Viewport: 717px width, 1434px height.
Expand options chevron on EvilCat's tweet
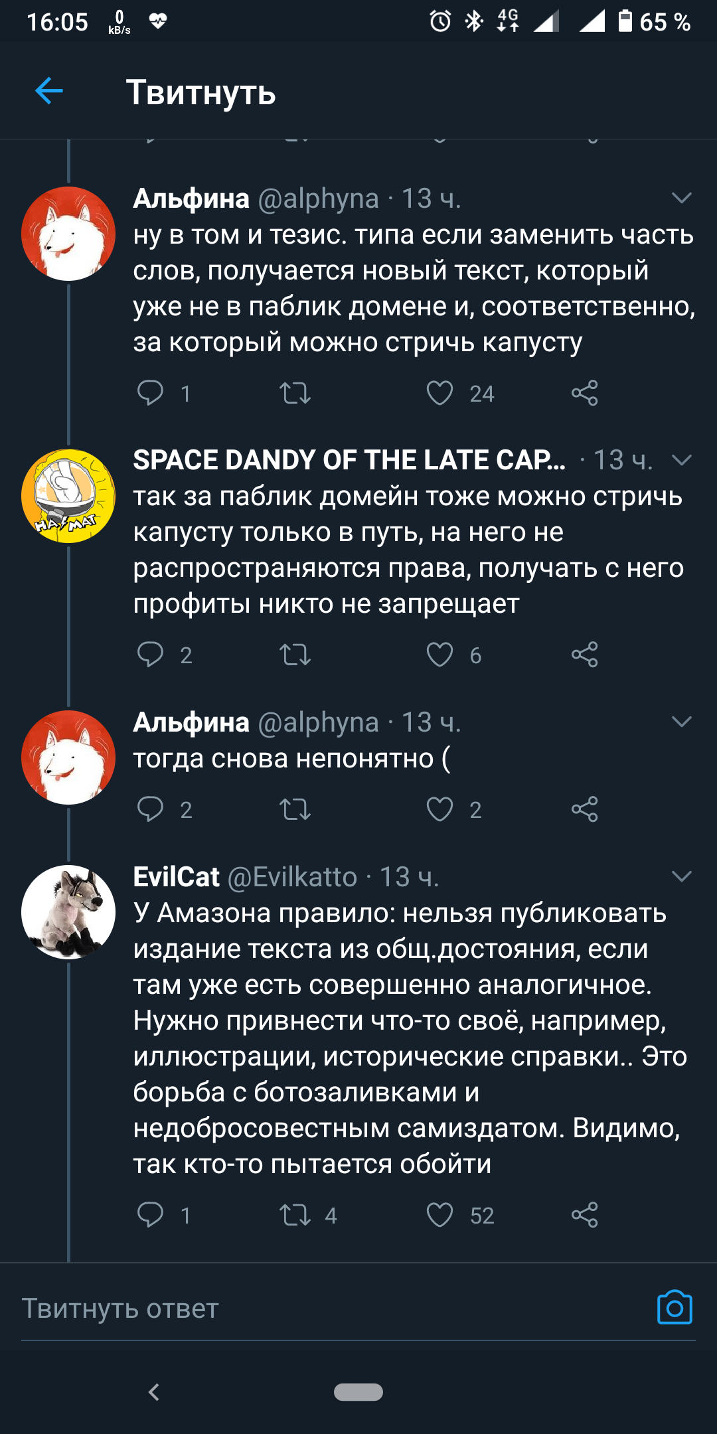pos(682,876)
